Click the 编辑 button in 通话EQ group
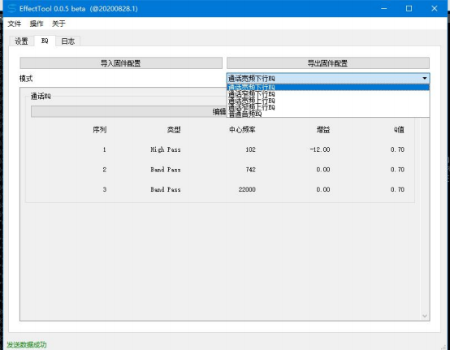450x350 pixels. 129,111
